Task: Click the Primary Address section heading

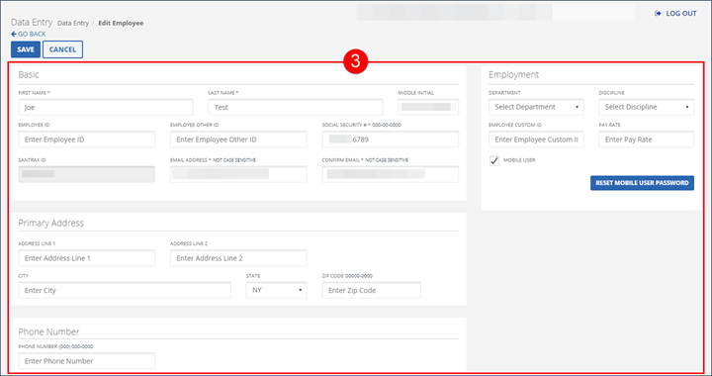Action: (x=50, y=223)
